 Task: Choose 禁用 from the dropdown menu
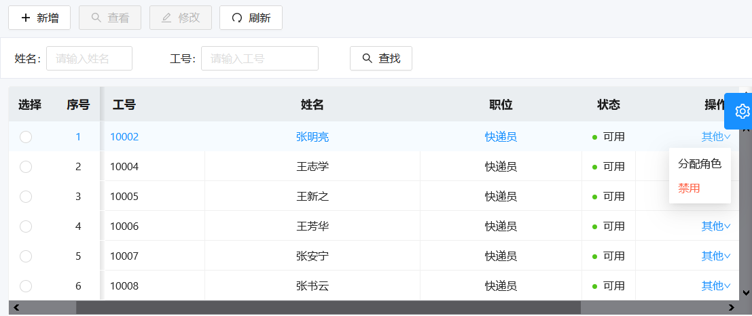689,189
